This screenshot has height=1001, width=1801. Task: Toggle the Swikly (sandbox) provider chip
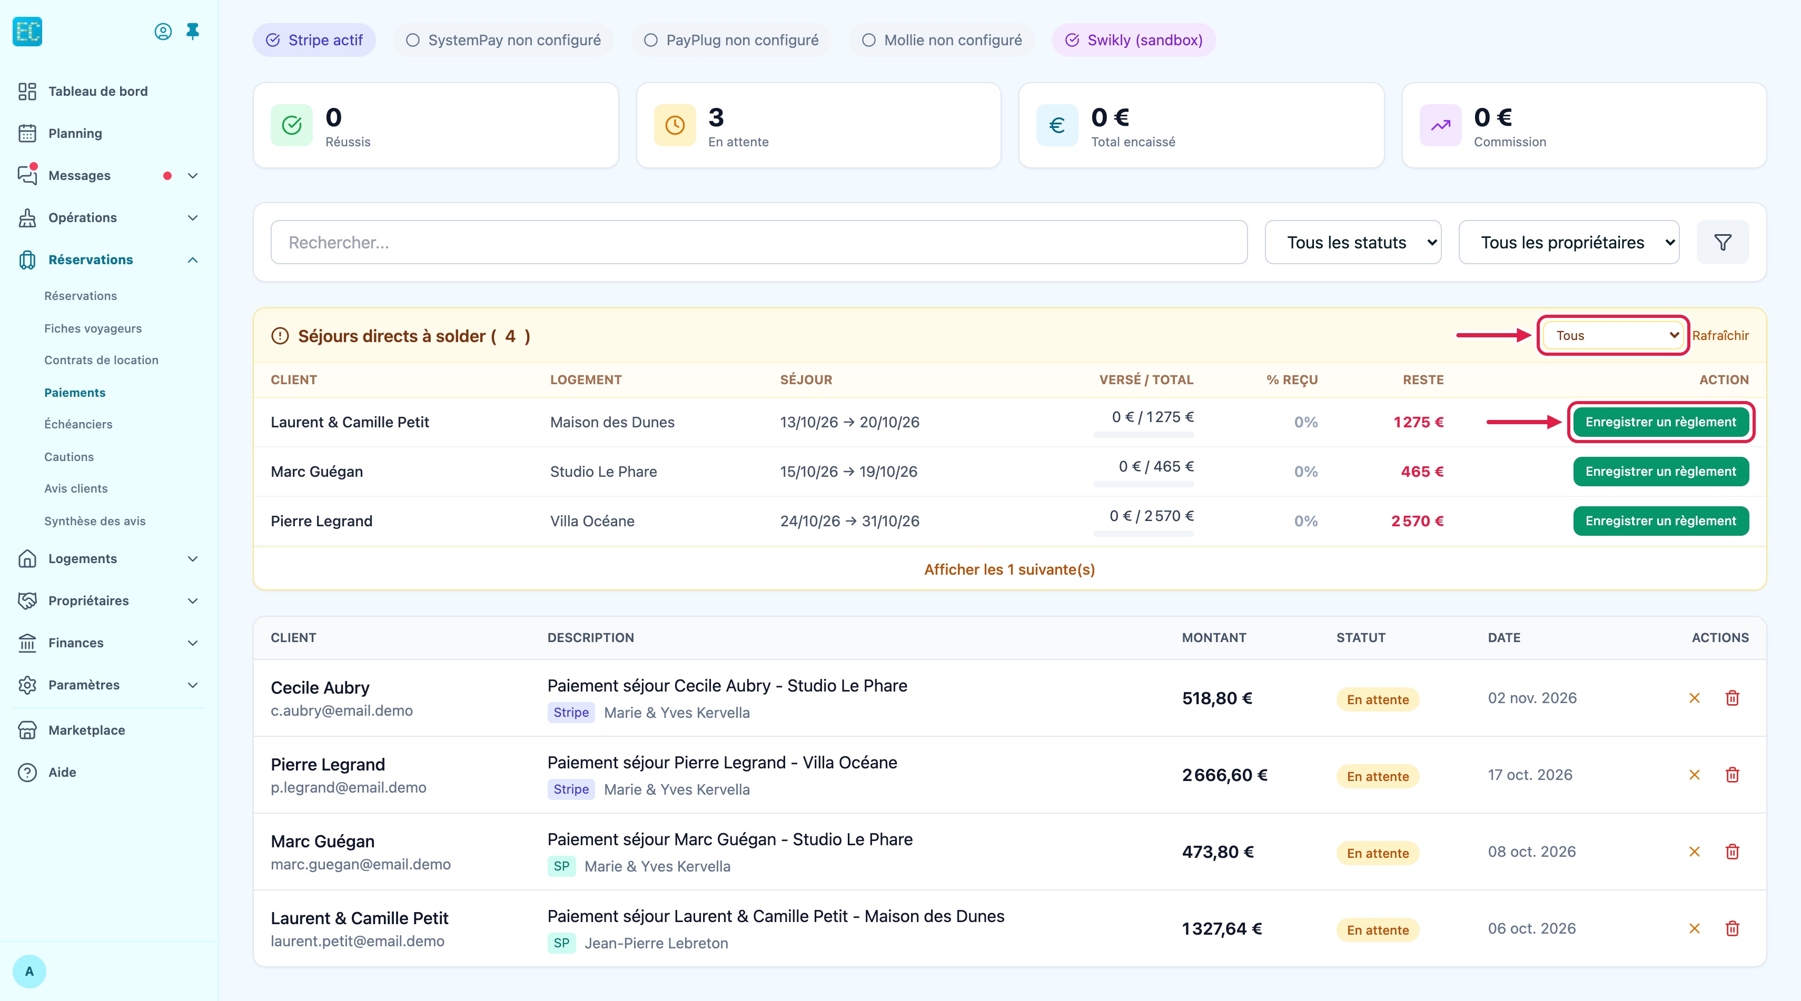(1134, 40)
